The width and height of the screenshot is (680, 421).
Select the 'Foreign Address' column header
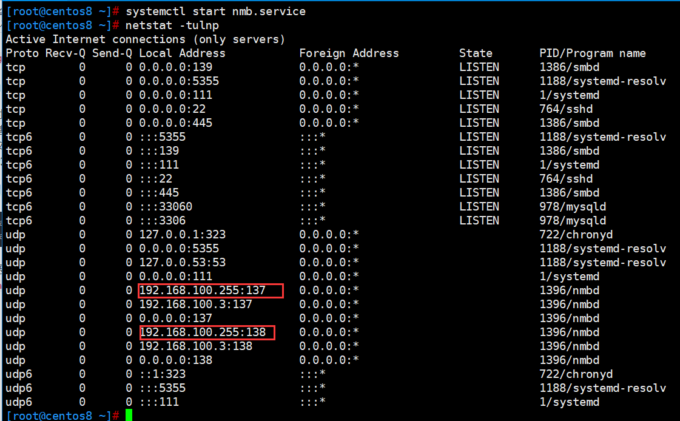(349, 53)
